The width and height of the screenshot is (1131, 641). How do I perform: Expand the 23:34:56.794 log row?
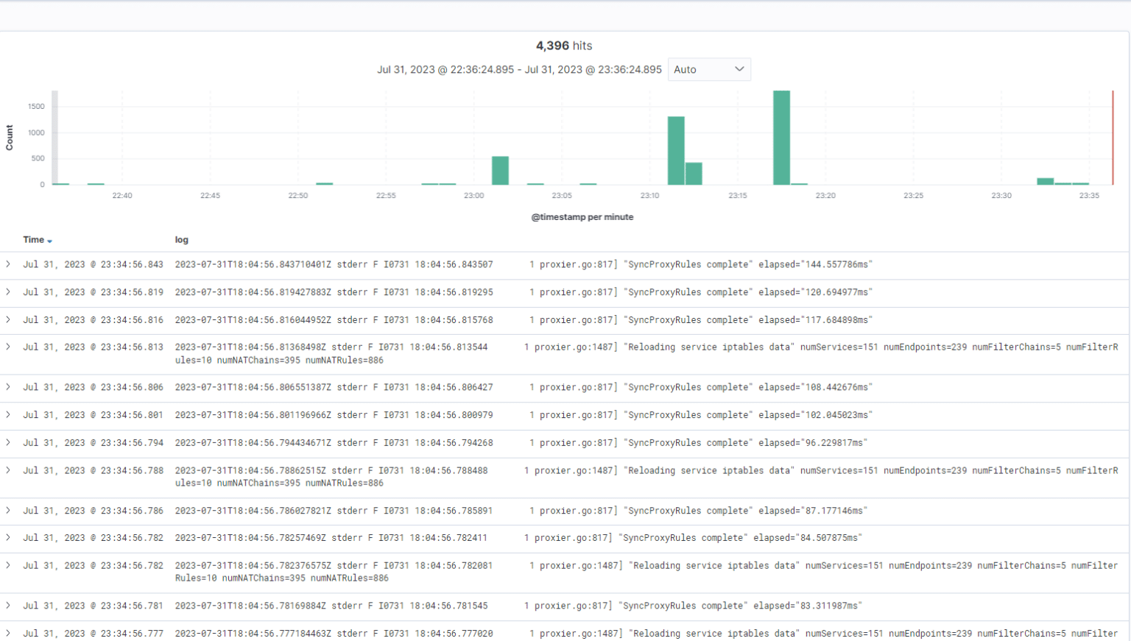point(9,442)
